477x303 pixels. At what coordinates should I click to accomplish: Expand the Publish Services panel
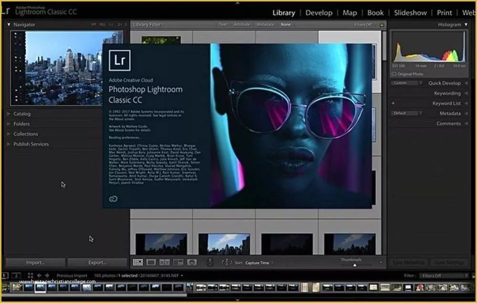(x=9, y=144)
